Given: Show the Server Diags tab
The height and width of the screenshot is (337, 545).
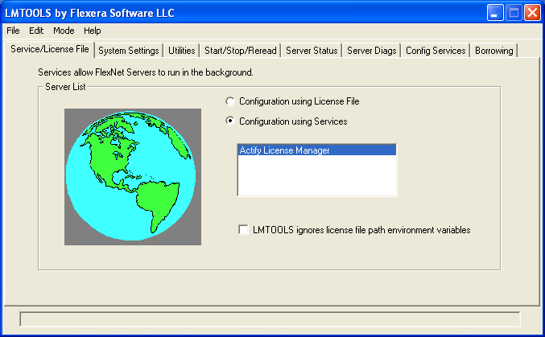Looking at the screenshot, I should (371, 51).
